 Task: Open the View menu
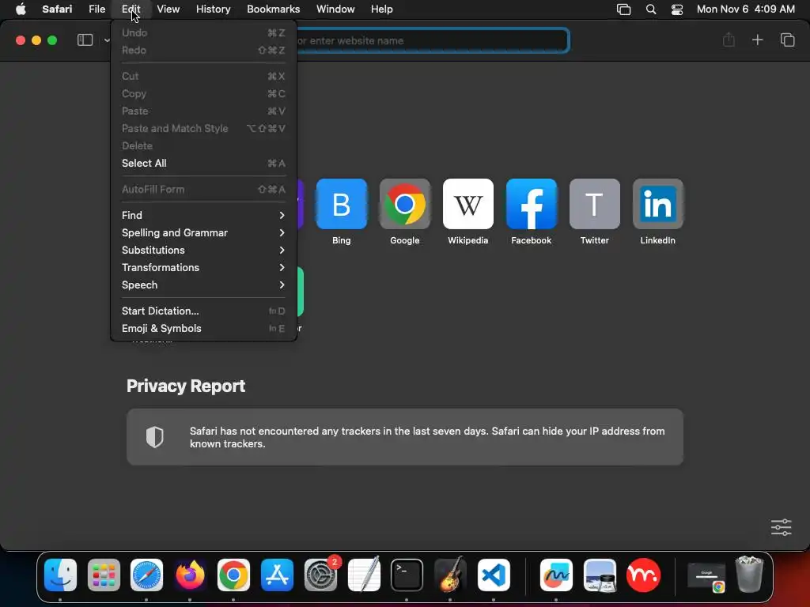(x=168, y=9)
